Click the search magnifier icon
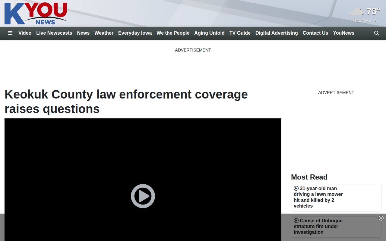Viewport: 386px width, 241px height. 377,33
